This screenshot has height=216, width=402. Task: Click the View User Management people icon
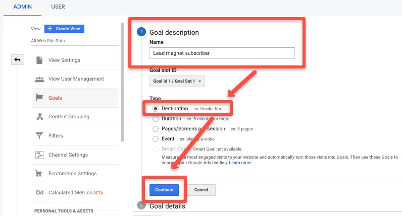tap(39, 79)
